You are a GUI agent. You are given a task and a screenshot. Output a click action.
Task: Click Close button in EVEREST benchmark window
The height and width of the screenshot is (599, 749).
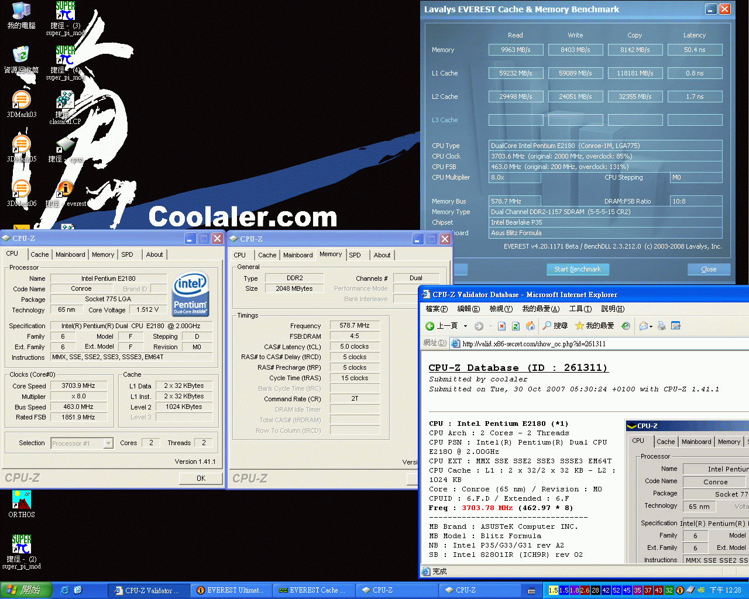709,269
